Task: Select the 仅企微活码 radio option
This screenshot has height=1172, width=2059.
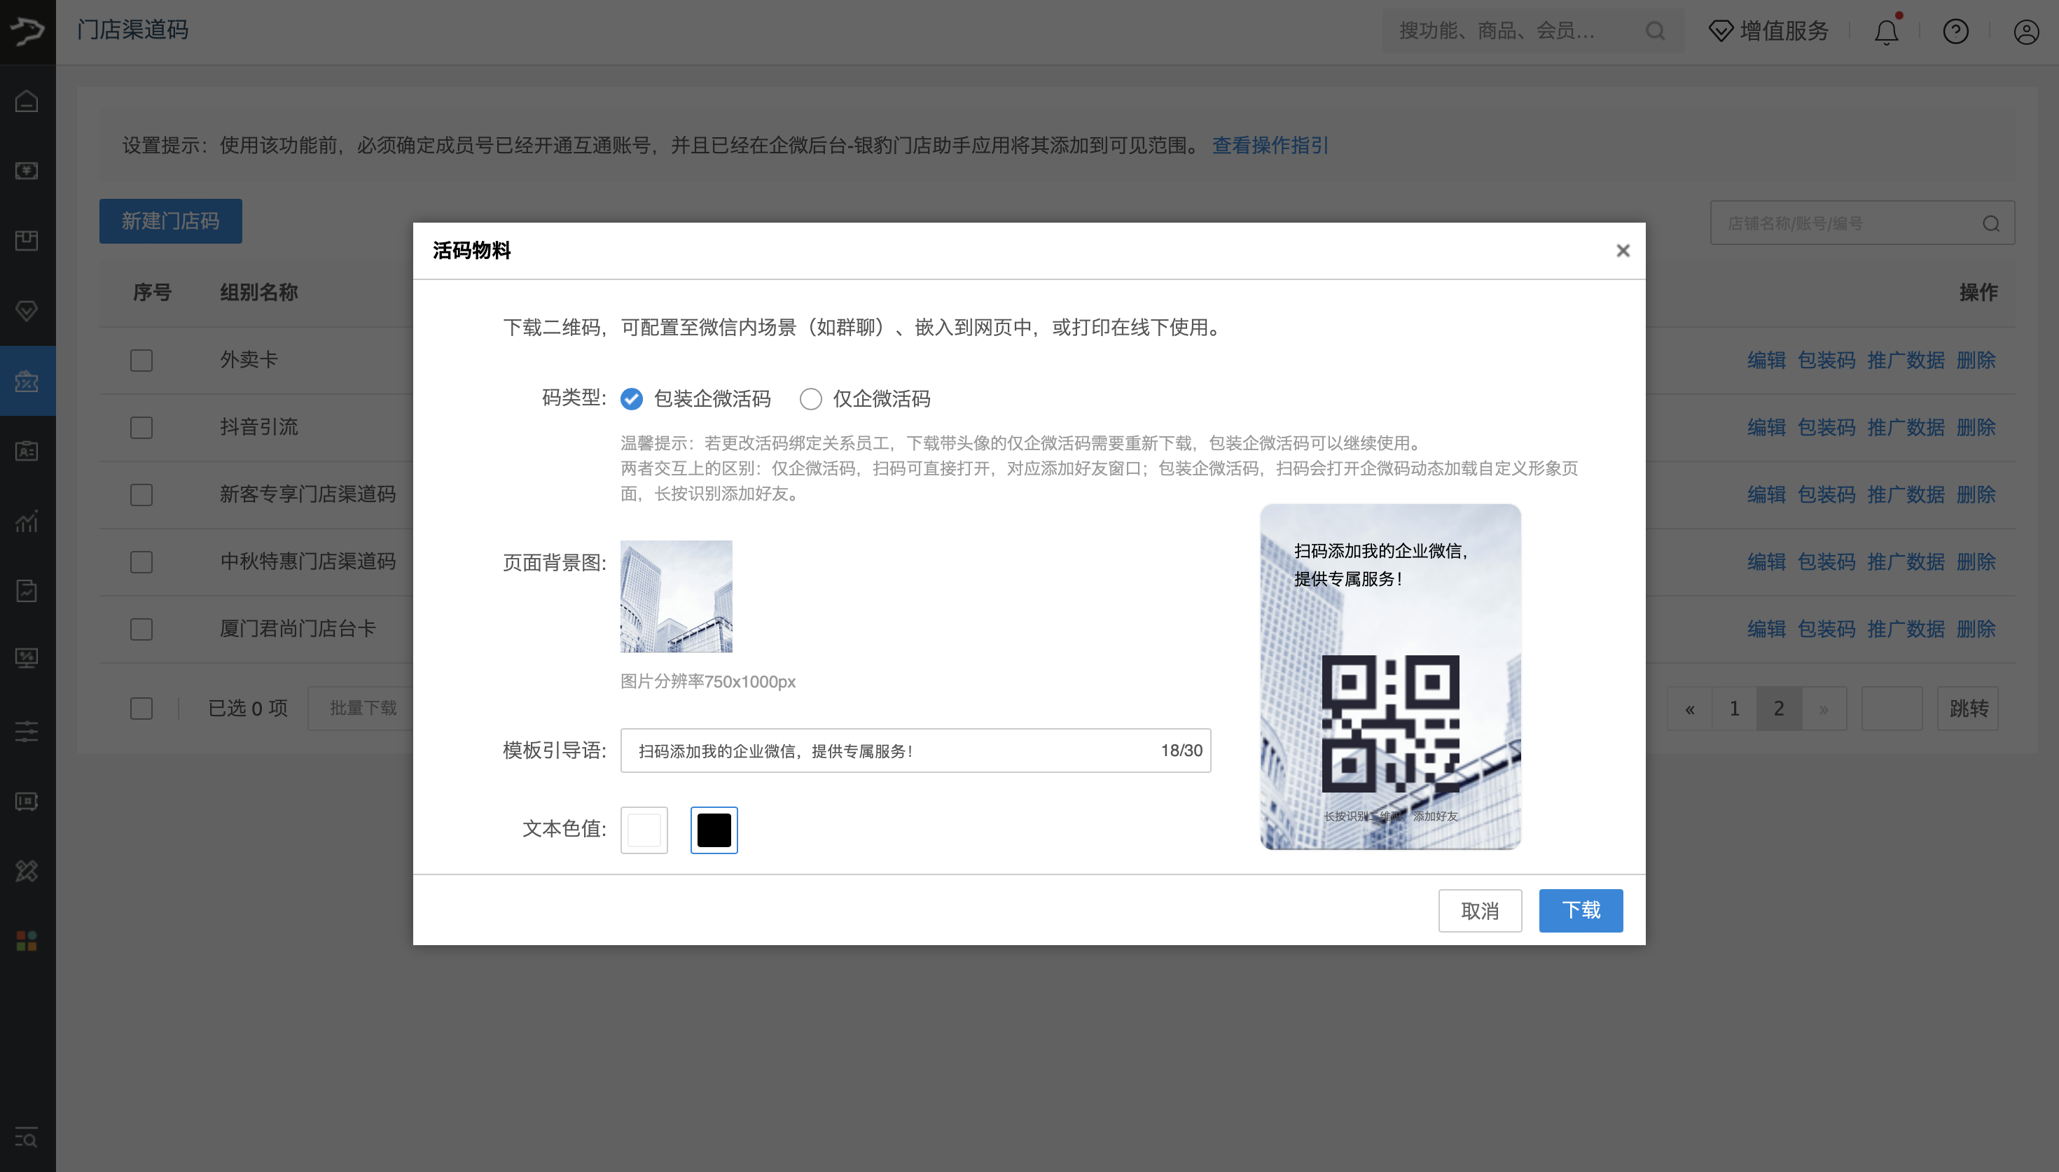Action: pos(810,398)
